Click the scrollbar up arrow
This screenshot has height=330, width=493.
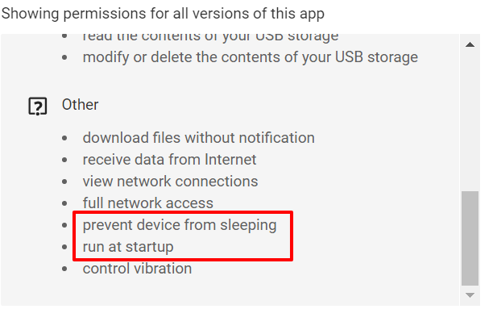click(470, 44)
